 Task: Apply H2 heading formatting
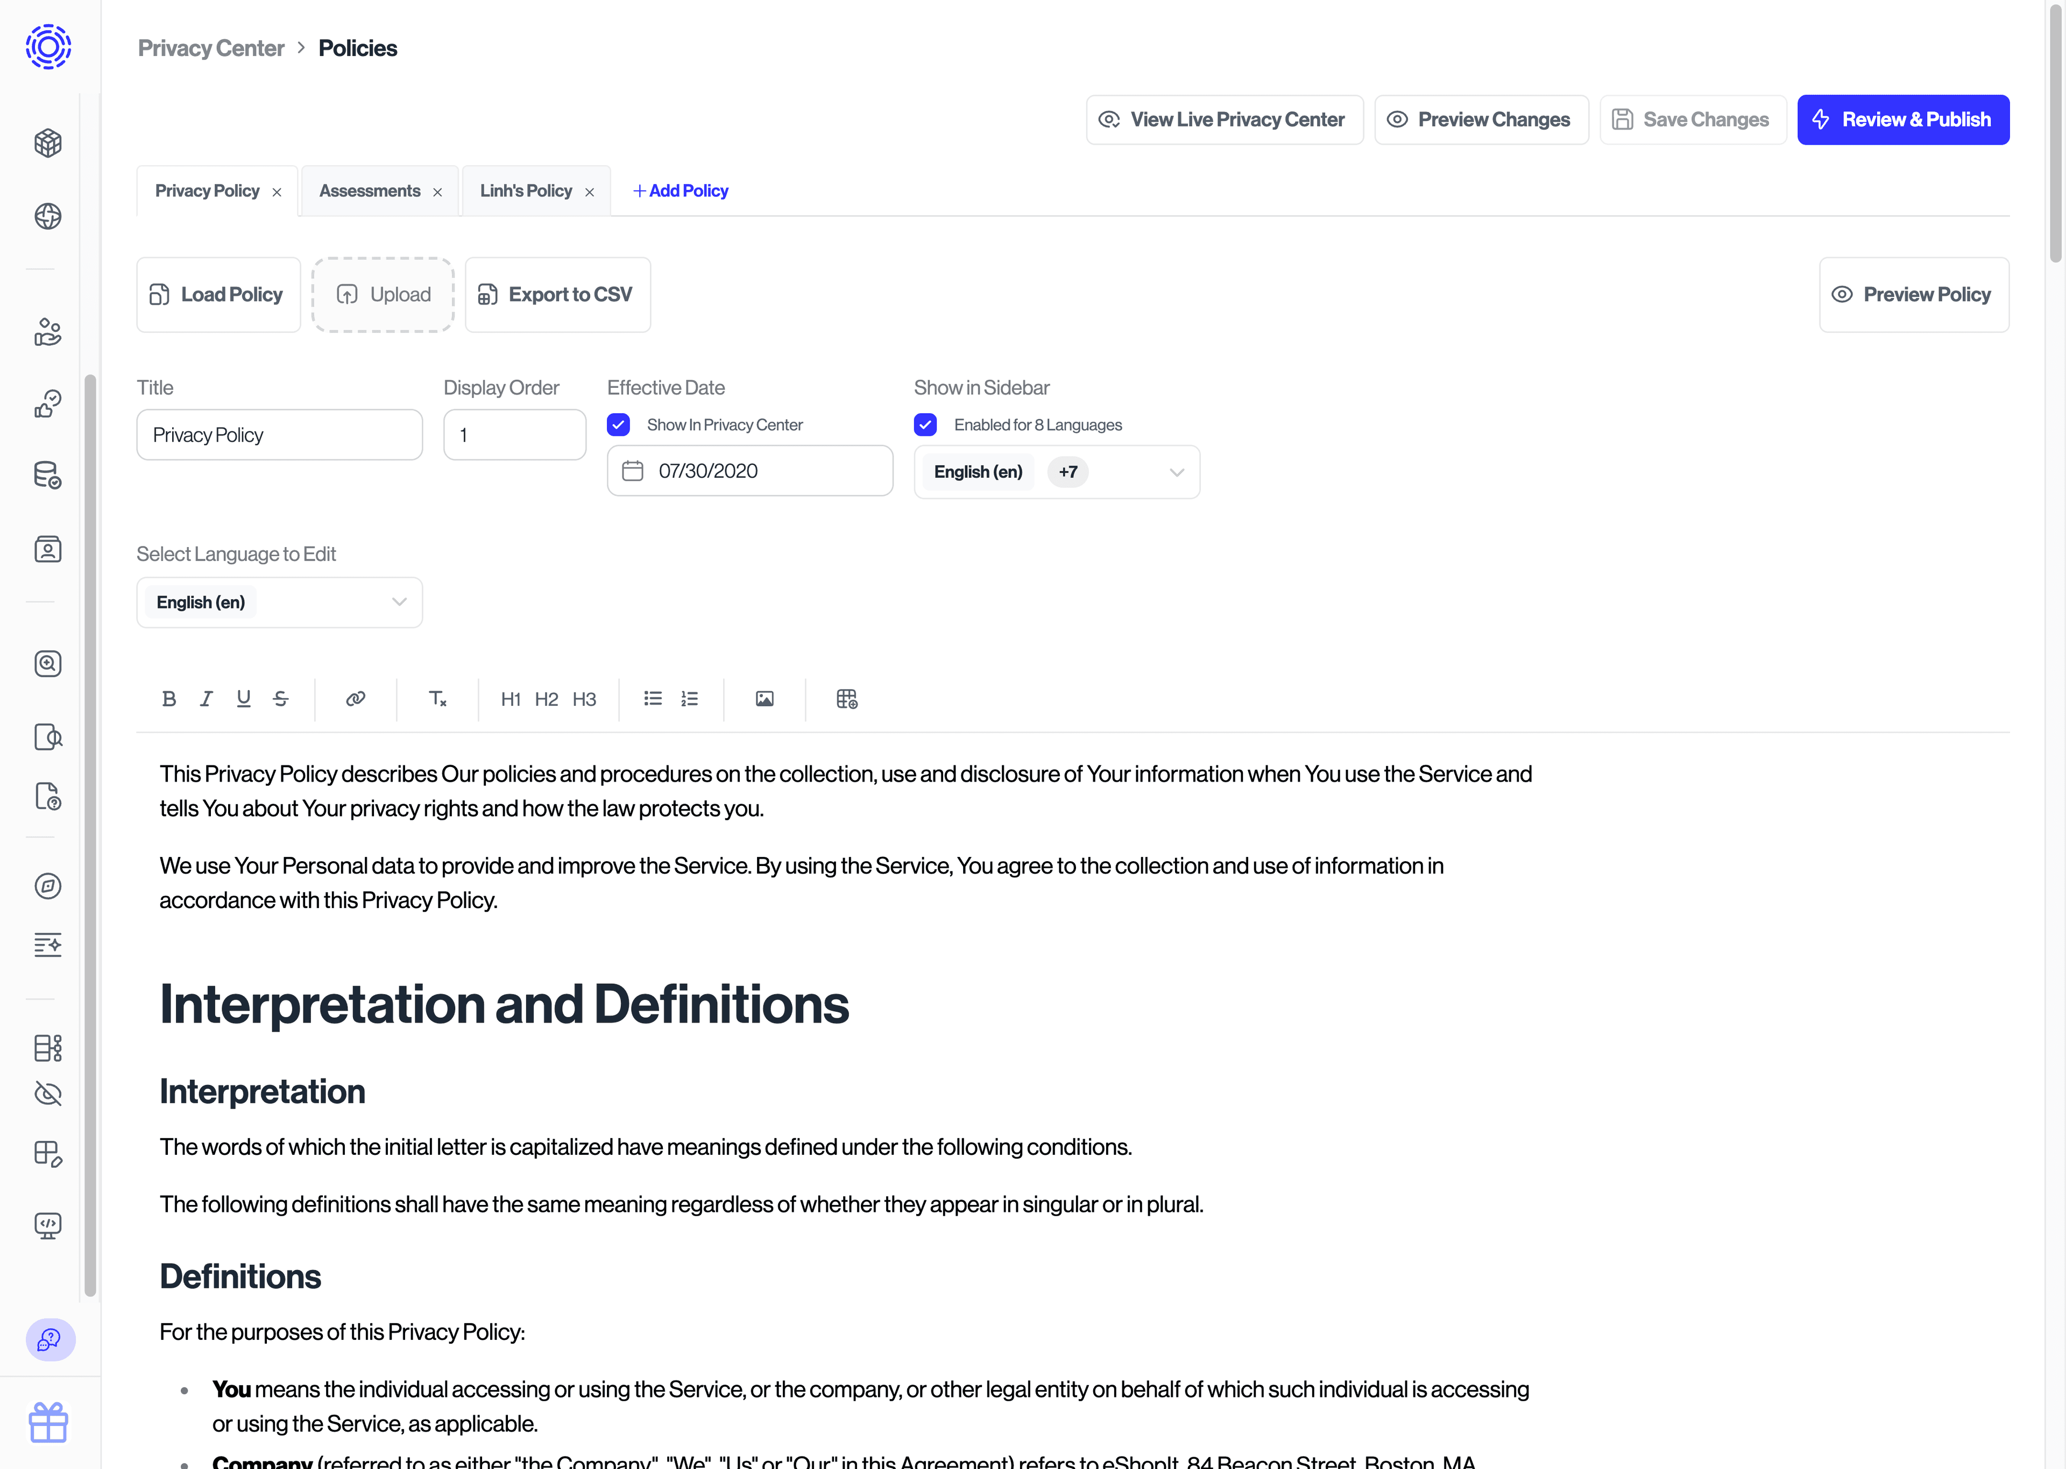click(546, 698)
